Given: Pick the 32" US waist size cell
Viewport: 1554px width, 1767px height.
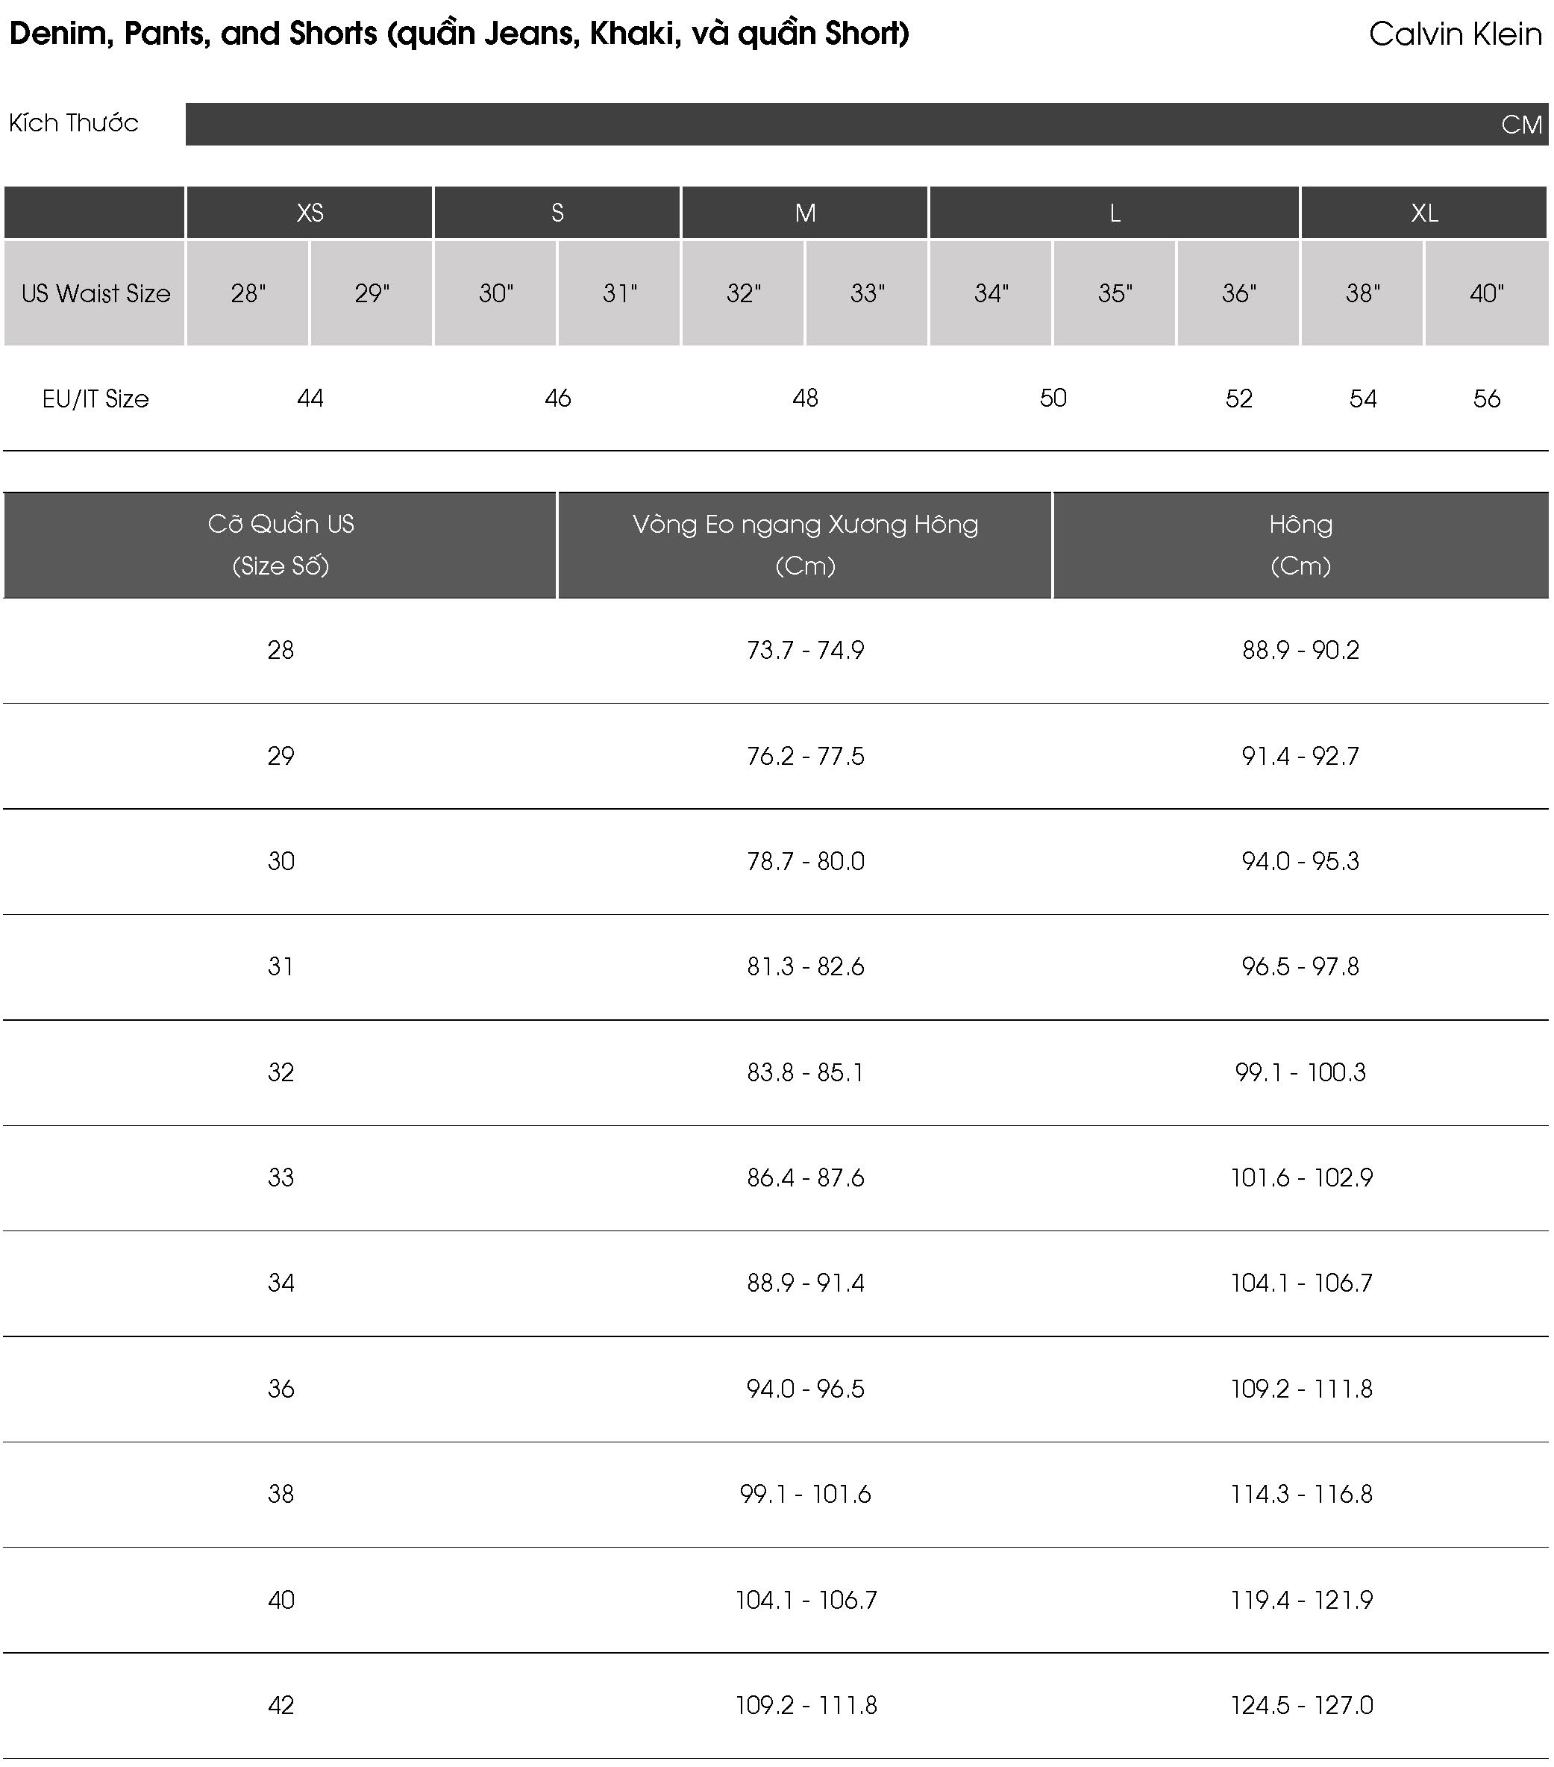Looking at the screenshot, I should (743, 294).
